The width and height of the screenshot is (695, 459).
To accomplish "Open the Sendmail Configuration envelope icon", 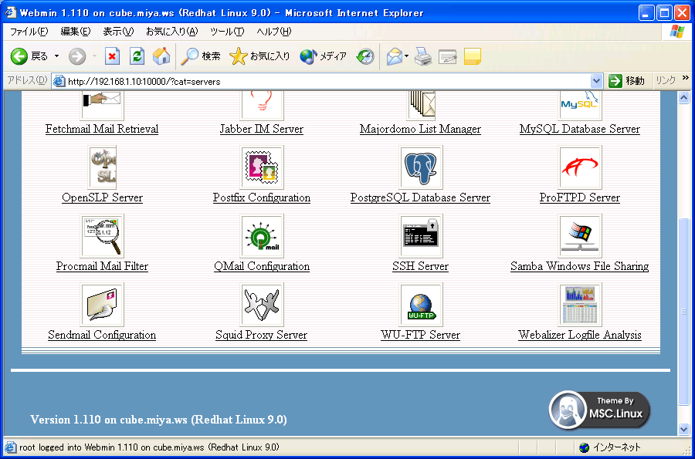I will [x=102, y=305].
